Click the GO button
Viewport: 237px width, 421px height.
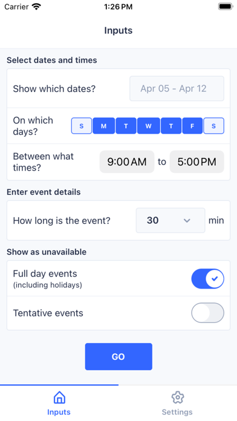click(118, 356)
